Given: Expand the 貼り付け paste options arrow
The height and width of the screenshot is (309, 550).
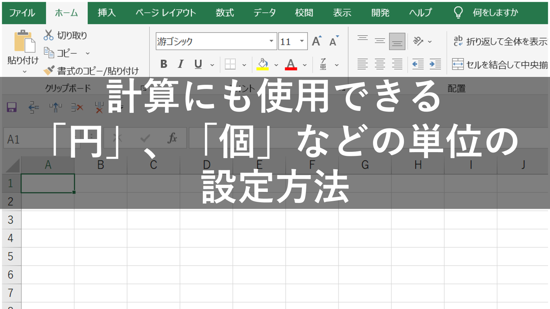Looking at the screenshot, I should [x=24, y=72].
